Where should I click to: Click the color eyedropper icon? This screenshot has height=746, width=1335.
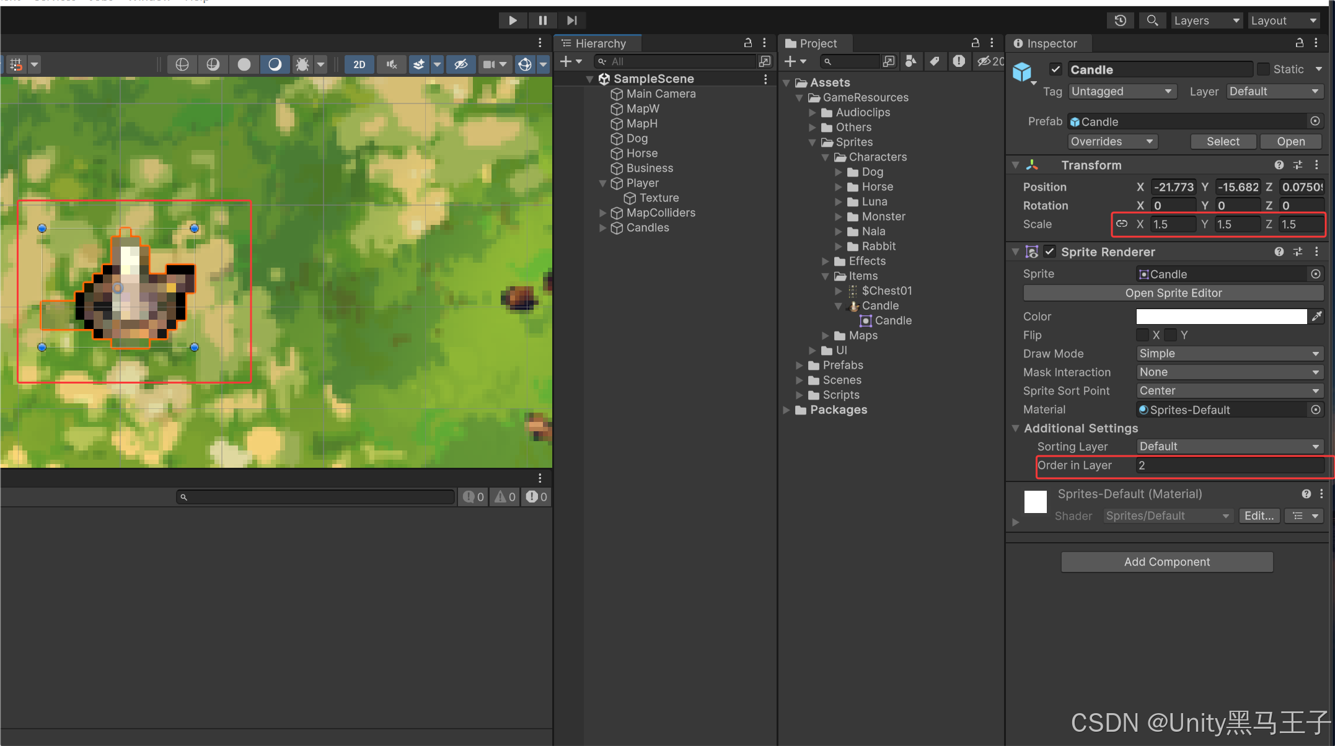pyautogui.click(x=1316, y=317)
